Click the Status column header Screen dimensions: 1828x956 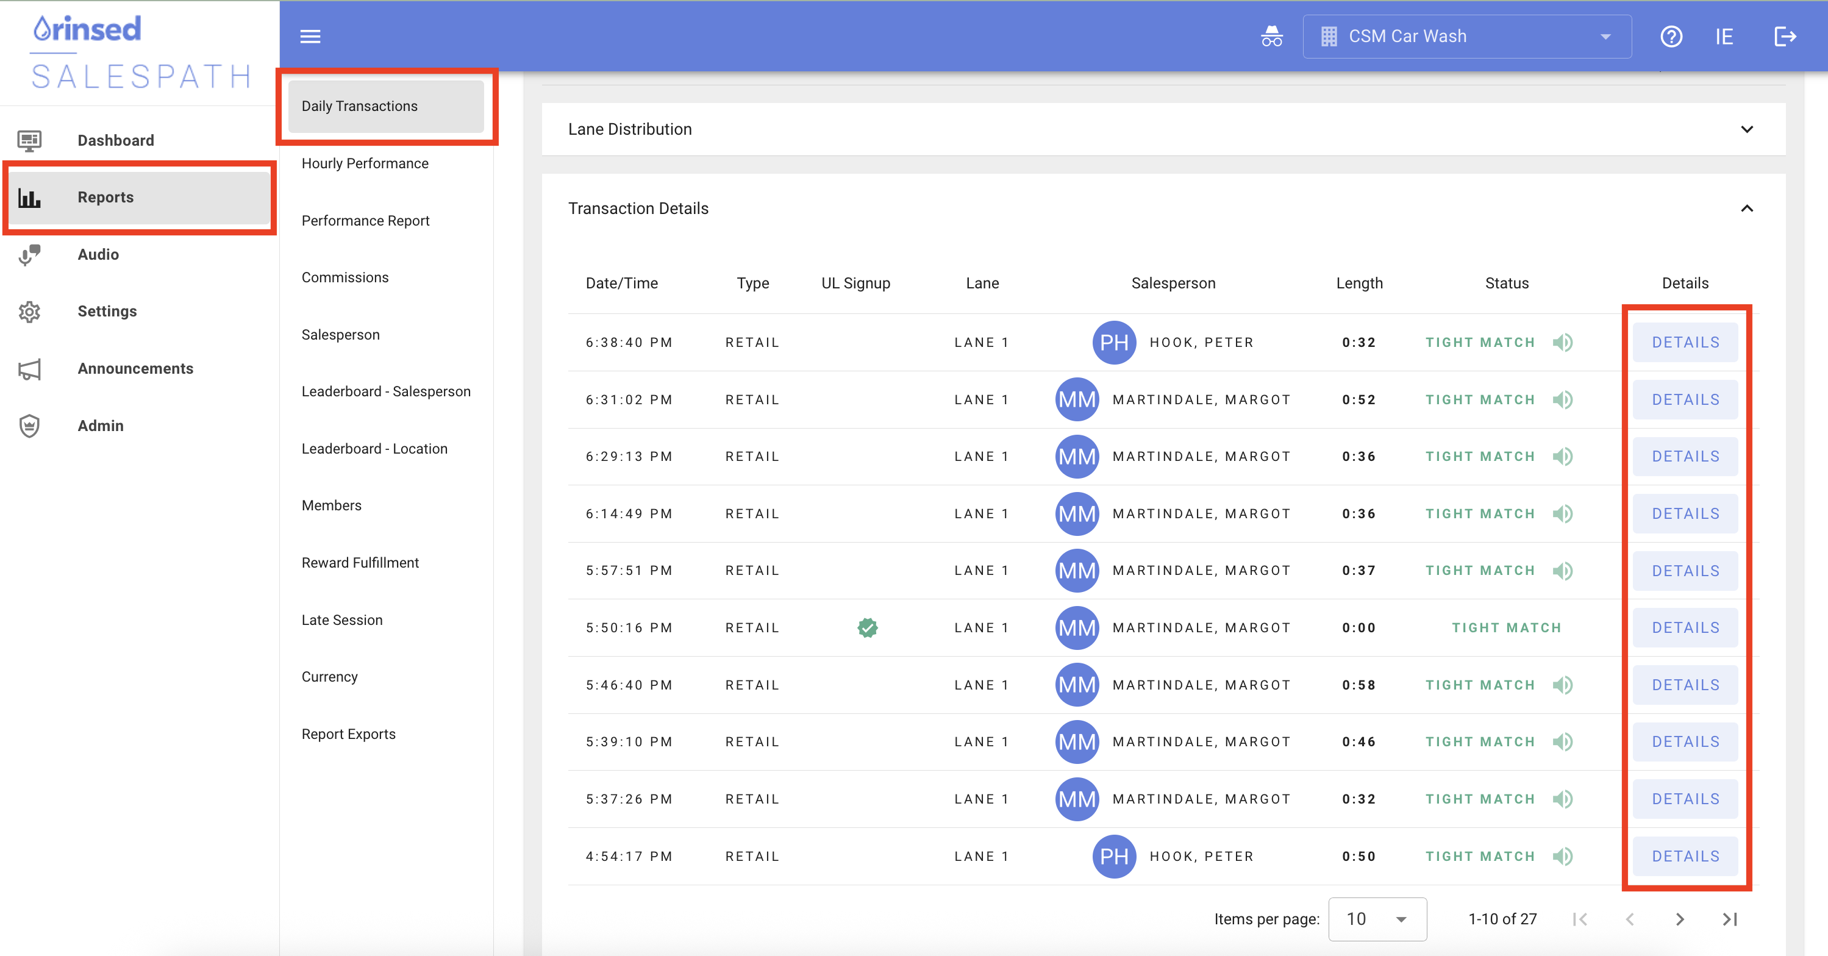coord(1507,283)
